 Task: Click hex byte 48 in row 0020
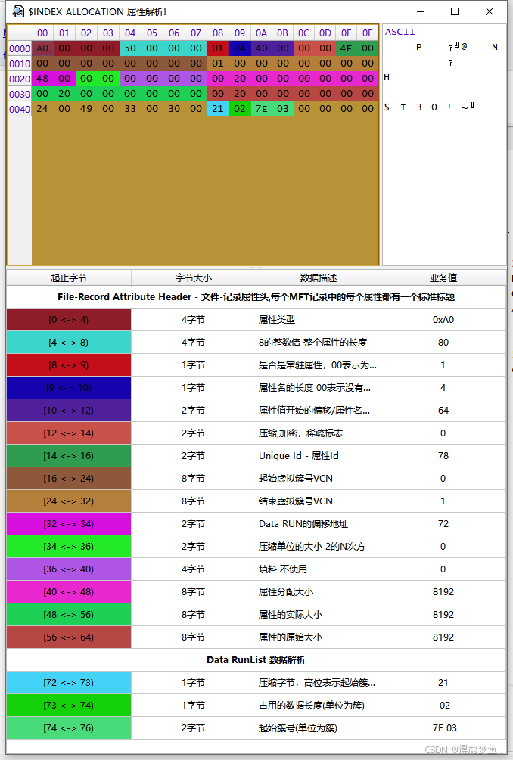[x=42, y=78]
